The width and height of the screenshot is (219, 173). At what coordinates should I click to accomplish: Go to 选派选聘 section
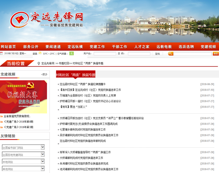click(186, 47)
